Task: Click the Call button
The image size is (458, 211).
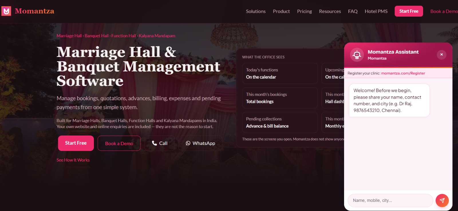Action: (159, 143)
